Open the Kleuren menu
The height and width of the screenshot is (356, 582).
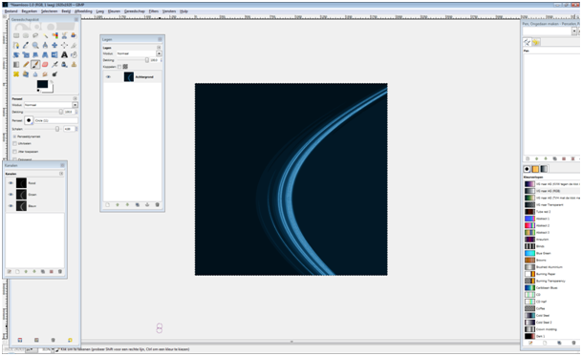114,11
